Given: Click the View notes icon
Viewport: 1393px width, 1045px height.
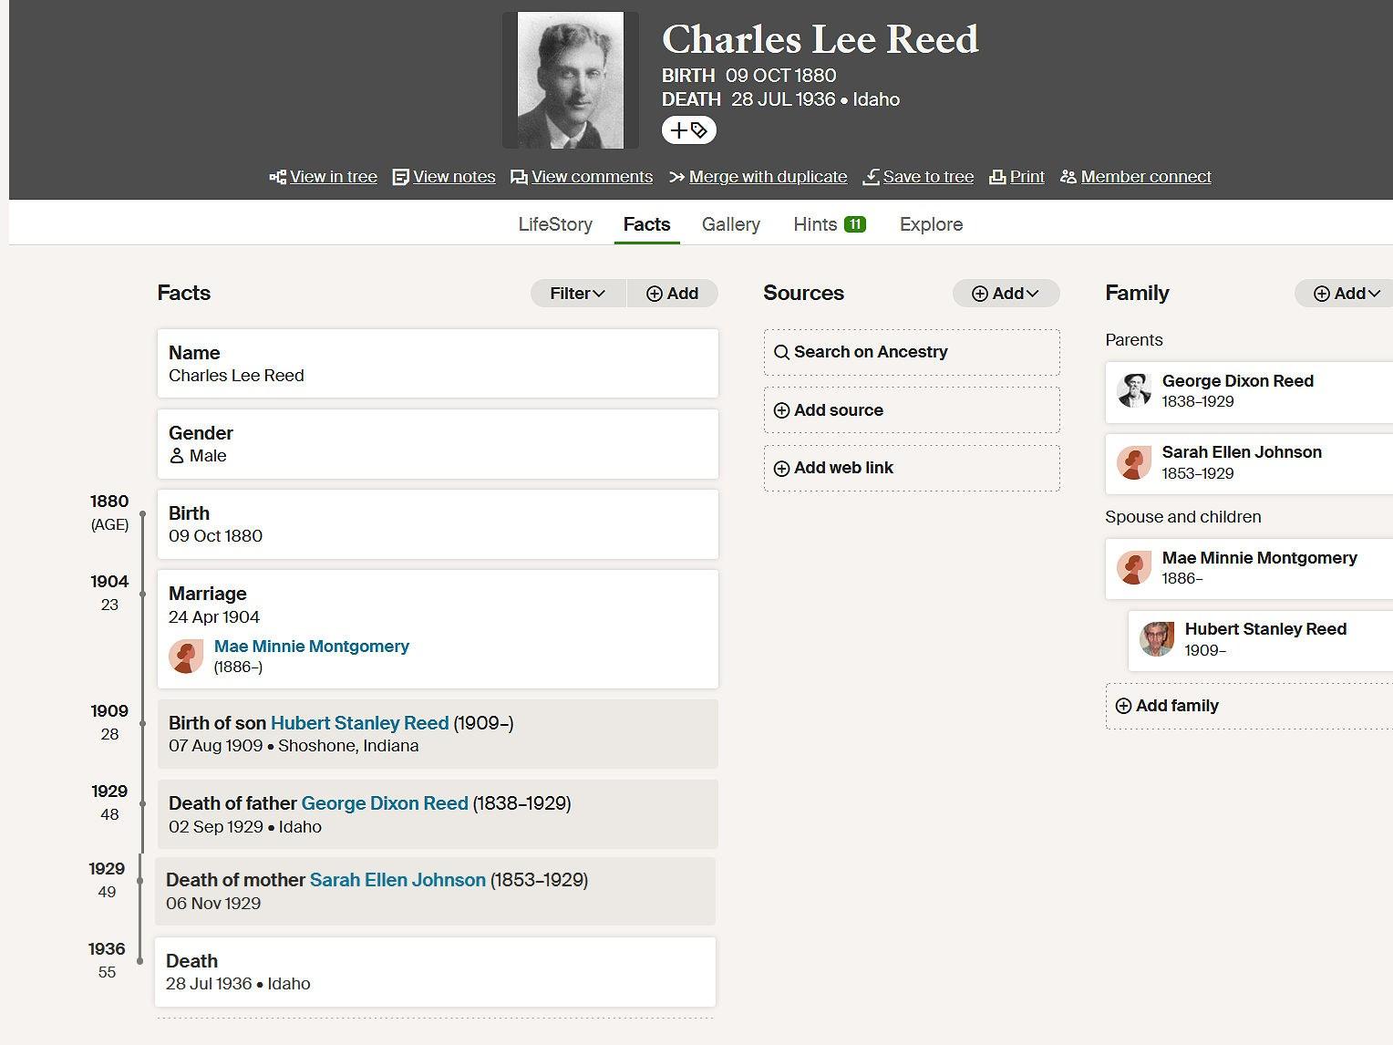Looking at the screenshot, I should pyautogui.click(x=400, y=177).
